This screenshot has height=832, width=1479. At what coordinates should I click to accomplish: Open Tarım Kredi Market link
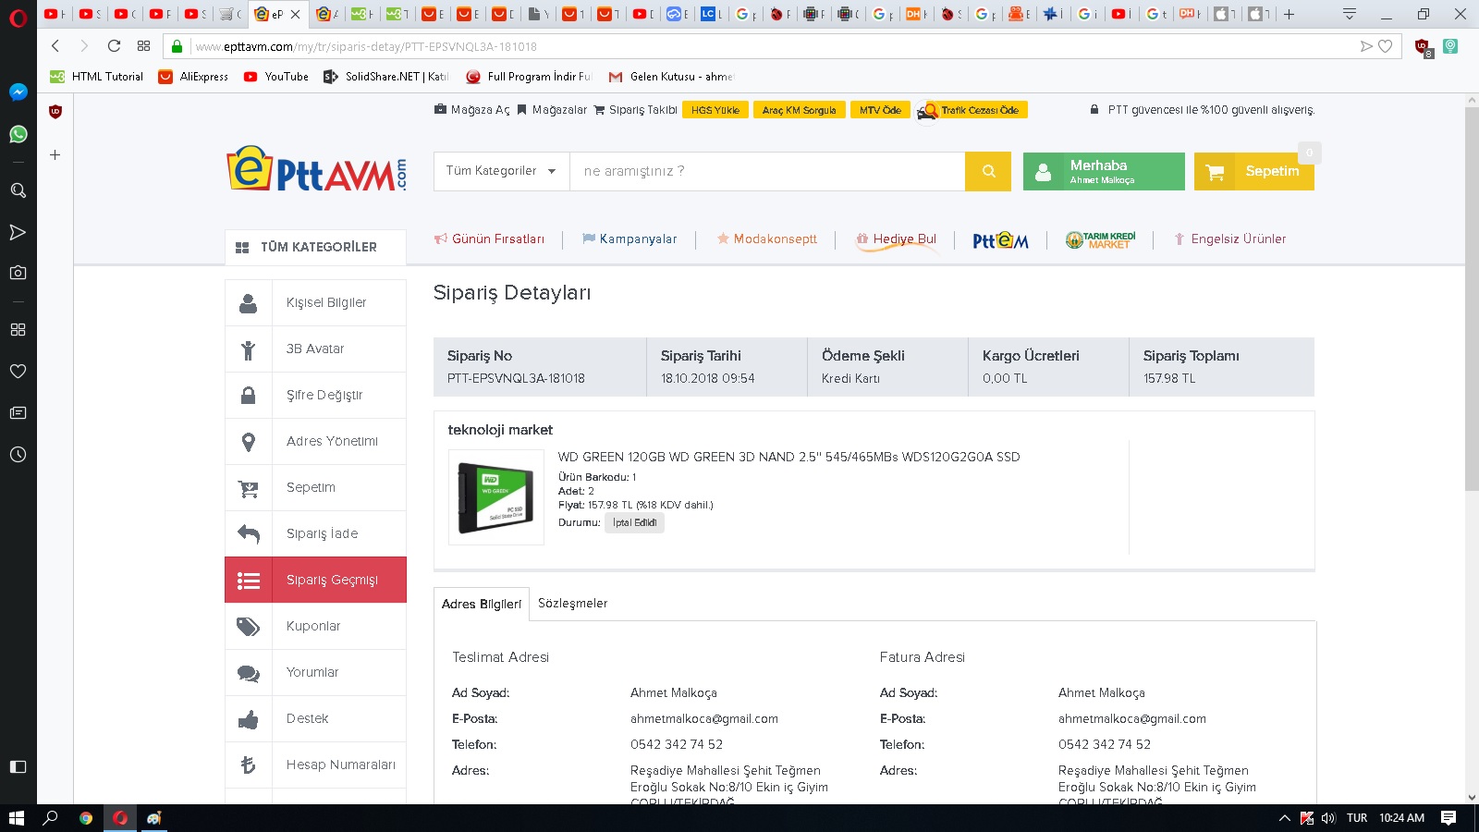click(1100, 240)
